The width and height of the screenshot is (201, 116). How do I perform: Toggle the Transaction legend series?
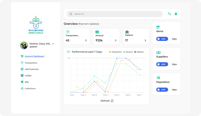(x=115, y=52)
